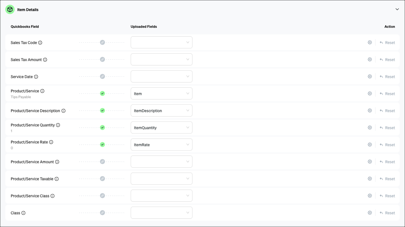Reset the Product/Service Description mapping

pyautogui.click(x=387, y=111)
